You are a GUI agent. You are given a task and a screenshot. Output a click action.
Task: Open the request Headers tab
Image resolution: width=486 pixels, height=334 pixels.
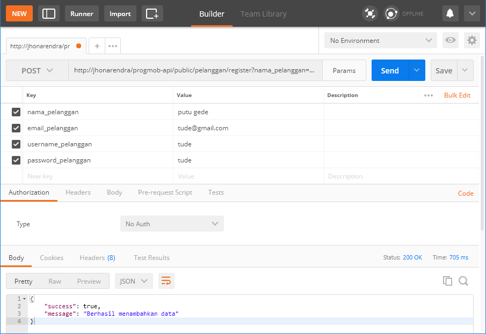78,192
